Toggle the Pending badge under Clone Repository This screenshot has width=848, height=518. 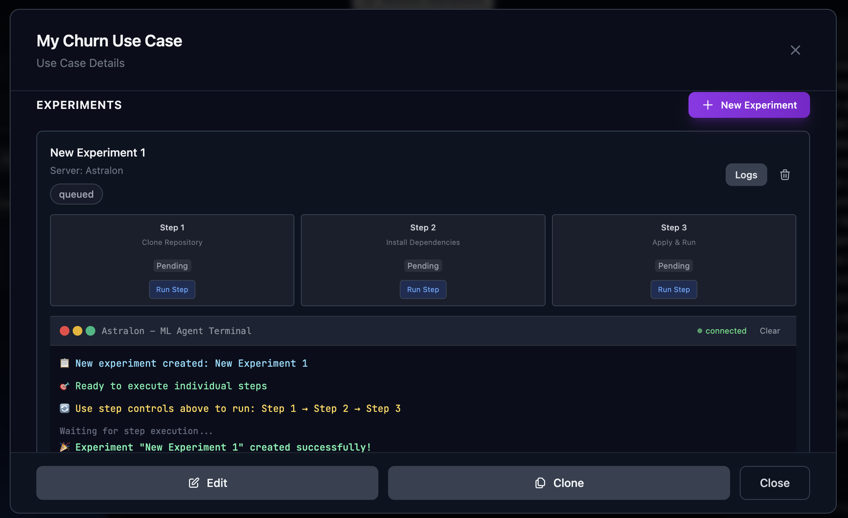[x=172, y=265]
